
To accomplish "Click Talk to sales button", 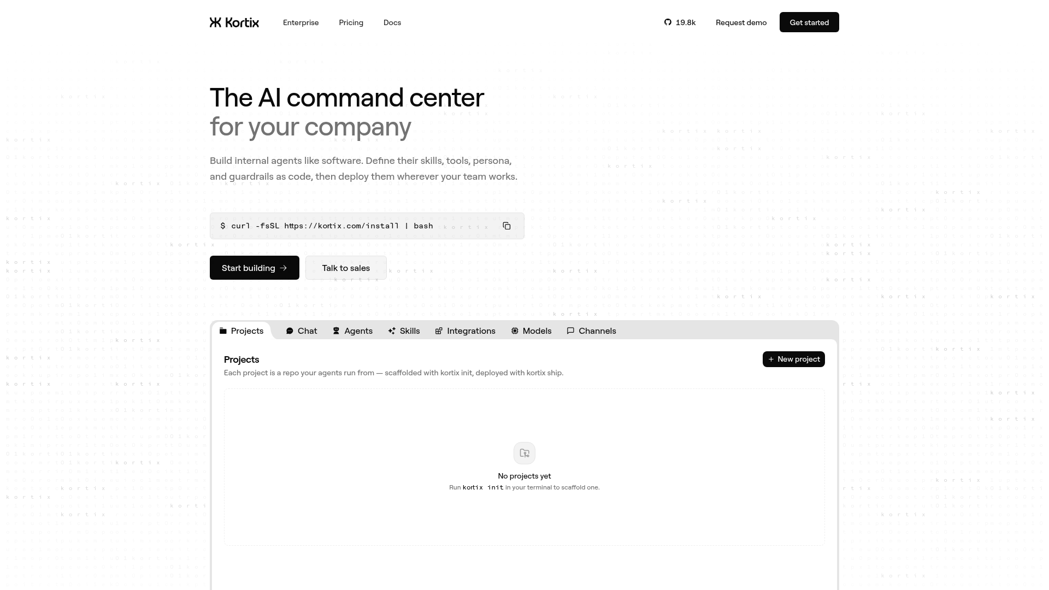I will click(x=346, y=268).
